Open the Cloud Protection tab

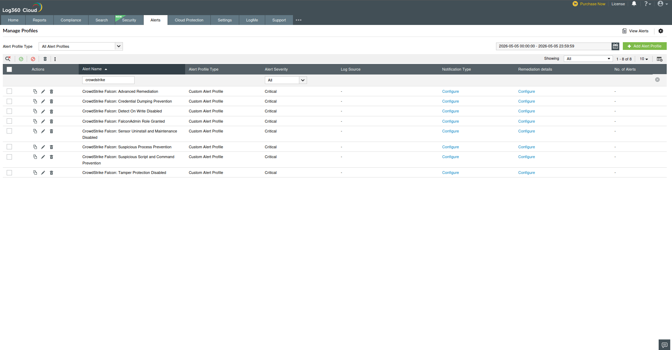(189, 20)
